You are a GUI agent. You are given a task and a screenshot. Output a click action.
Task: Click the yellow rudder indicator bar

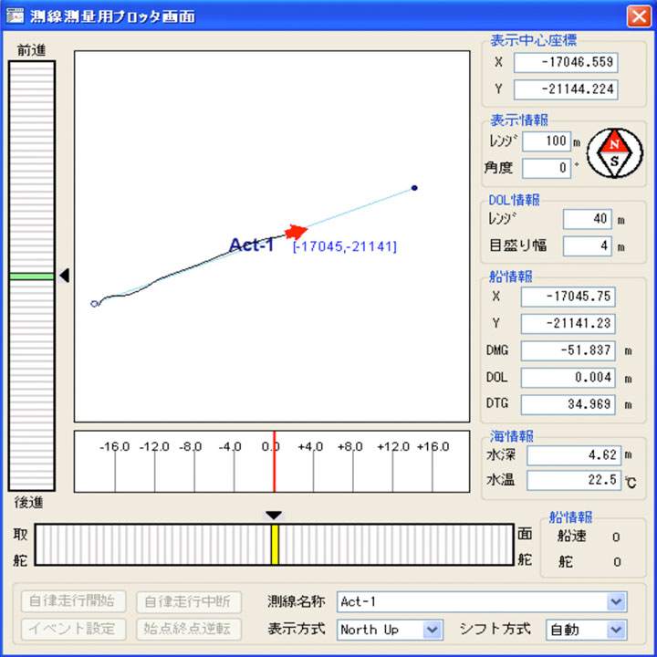[x=274, y=545]
